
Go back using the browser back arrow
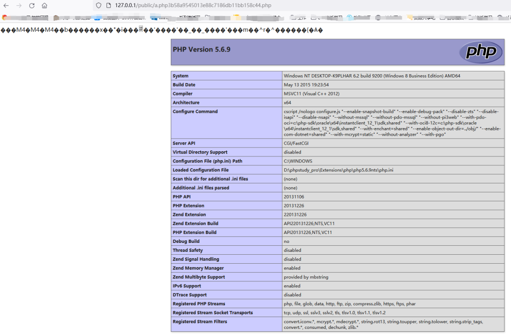(x=6, y=6)
